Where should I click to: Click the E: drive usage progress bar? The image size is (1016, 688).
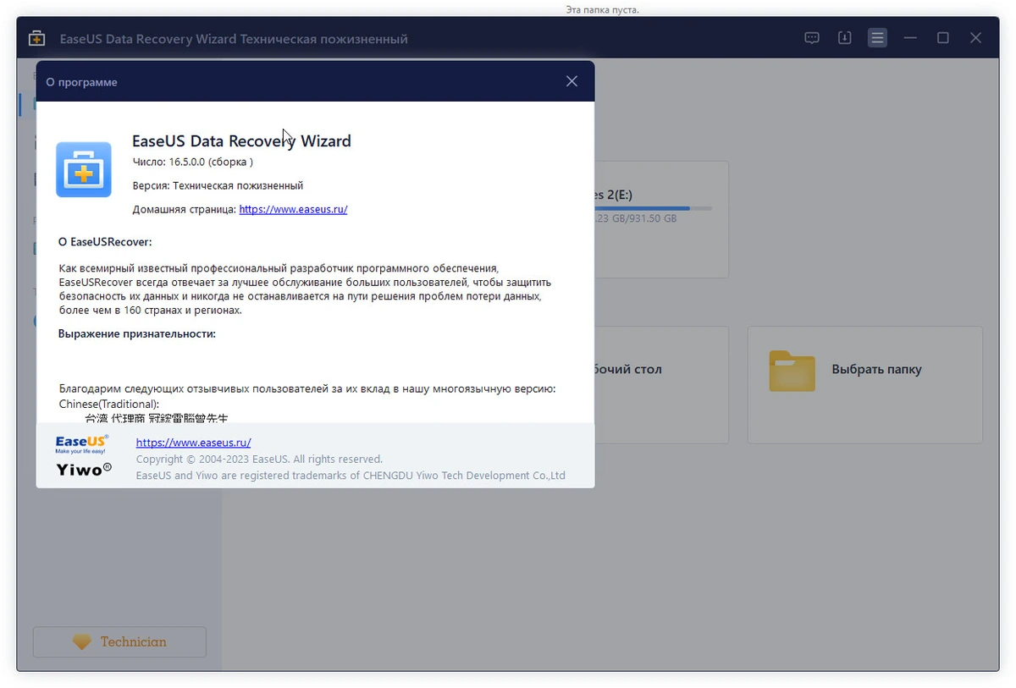[x=653, y=208]
